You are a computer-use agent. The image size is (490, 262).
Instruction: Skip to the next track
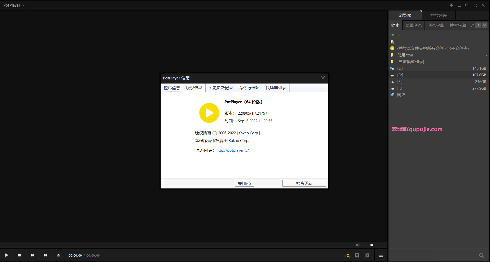click(46, 255)
